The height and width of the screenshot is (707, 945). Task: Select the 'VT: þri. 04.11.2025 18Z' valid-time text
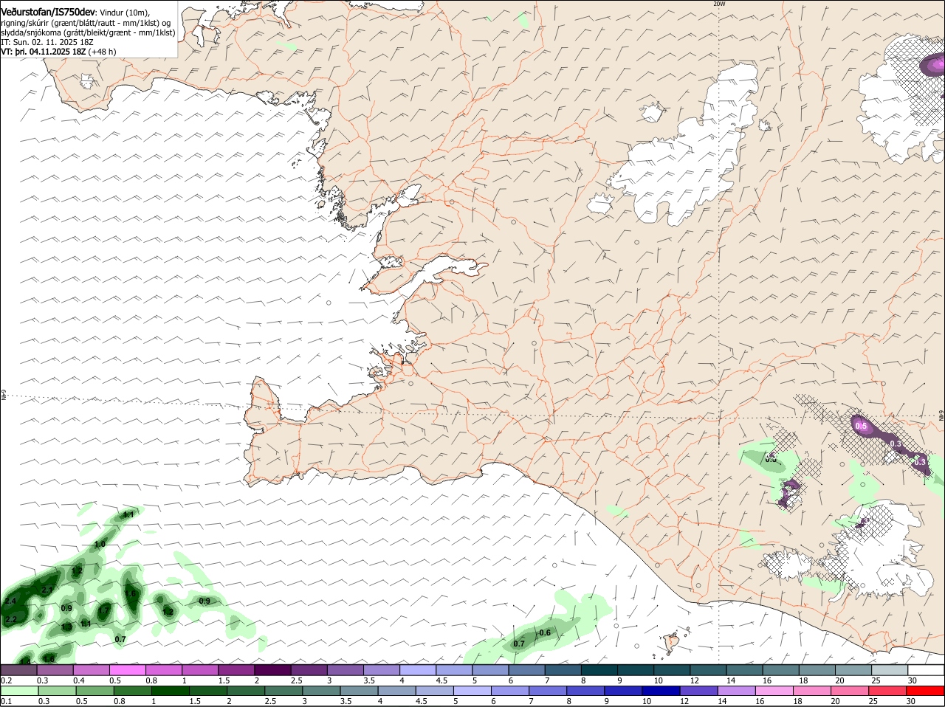coord(44,52)
